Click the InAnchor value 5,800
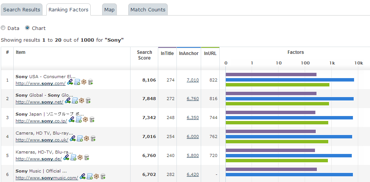 192,155
